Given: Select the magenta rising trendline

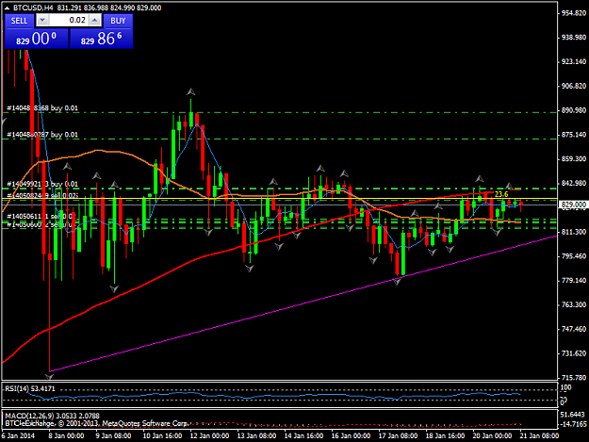Looking at the screenshot, I should pyautogui.click(x=303, y=303).
